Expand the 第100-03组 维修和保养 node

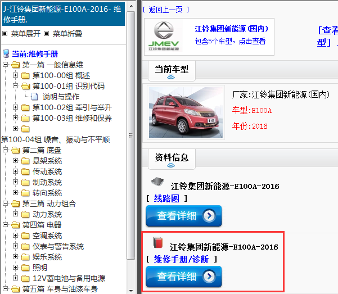pyautogui.click(x=15, y=117)
